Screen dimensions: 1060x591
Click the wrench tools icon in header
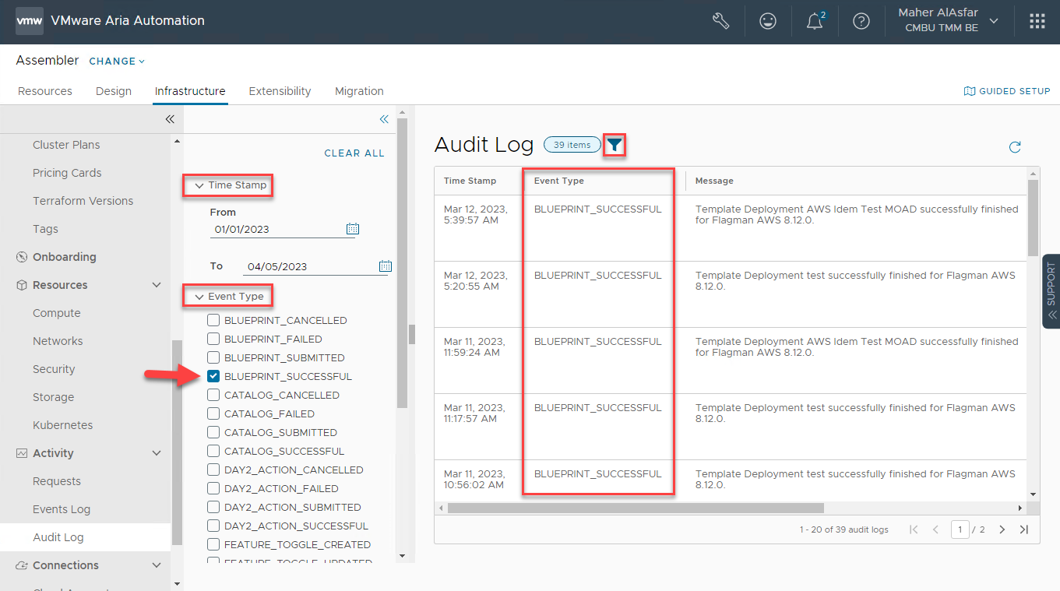[720, 22]
